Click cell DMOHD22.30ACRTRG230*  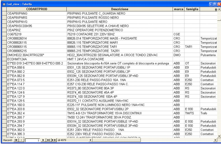37,55
